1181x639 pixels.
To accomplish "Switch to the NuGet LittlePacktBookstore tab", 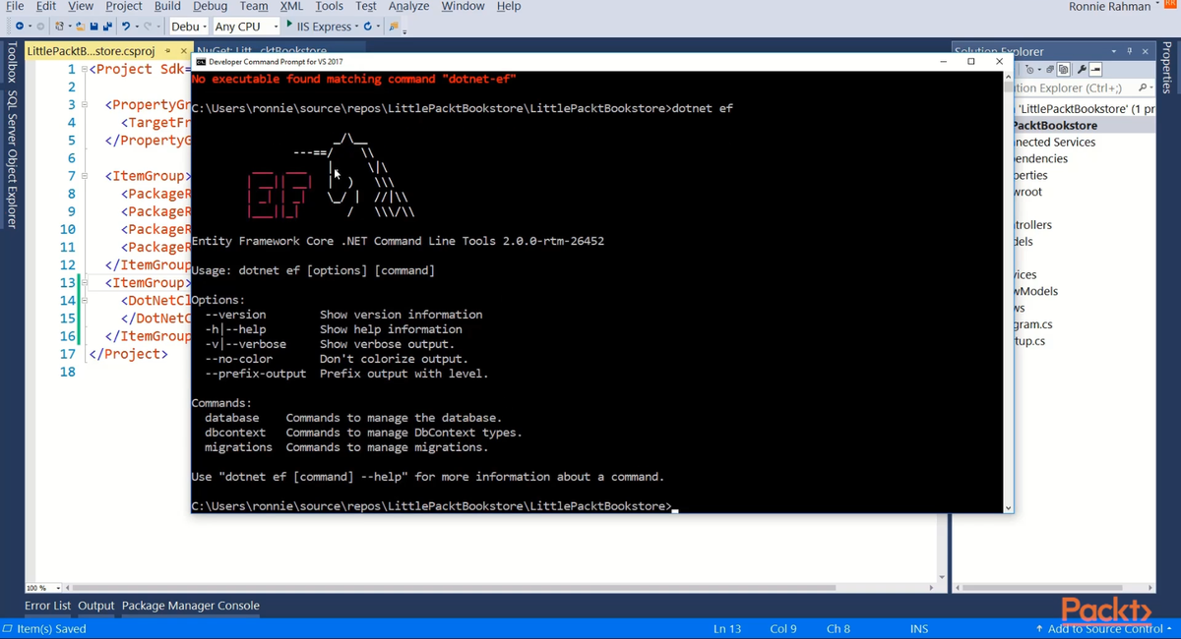I will pyautogui.click(x=262, y=51).
